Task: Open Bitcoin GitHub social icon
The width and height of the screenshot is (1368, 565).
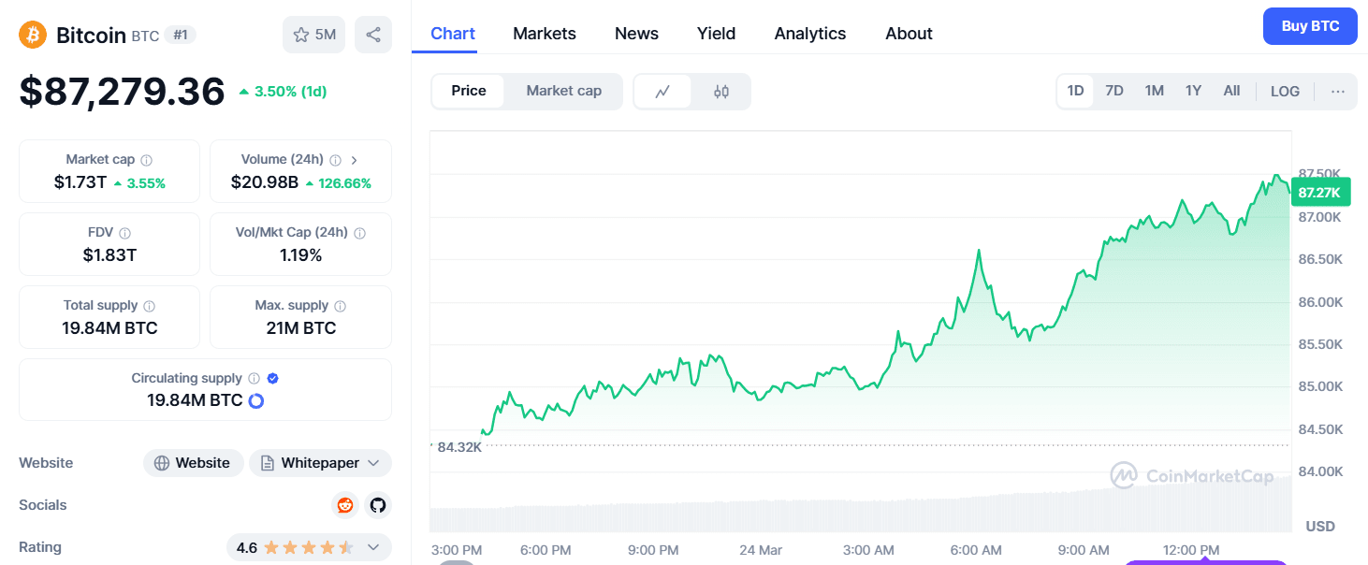Action: [377, 505]
